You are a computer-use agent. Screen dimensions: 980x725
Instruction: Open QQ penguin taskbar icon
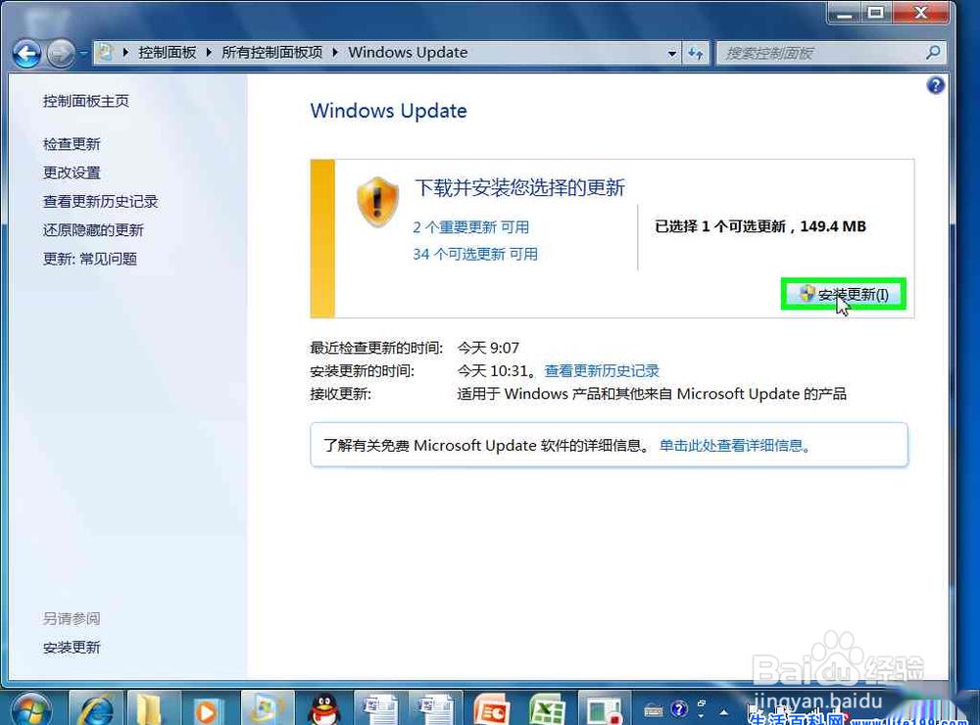coord(323,710)
